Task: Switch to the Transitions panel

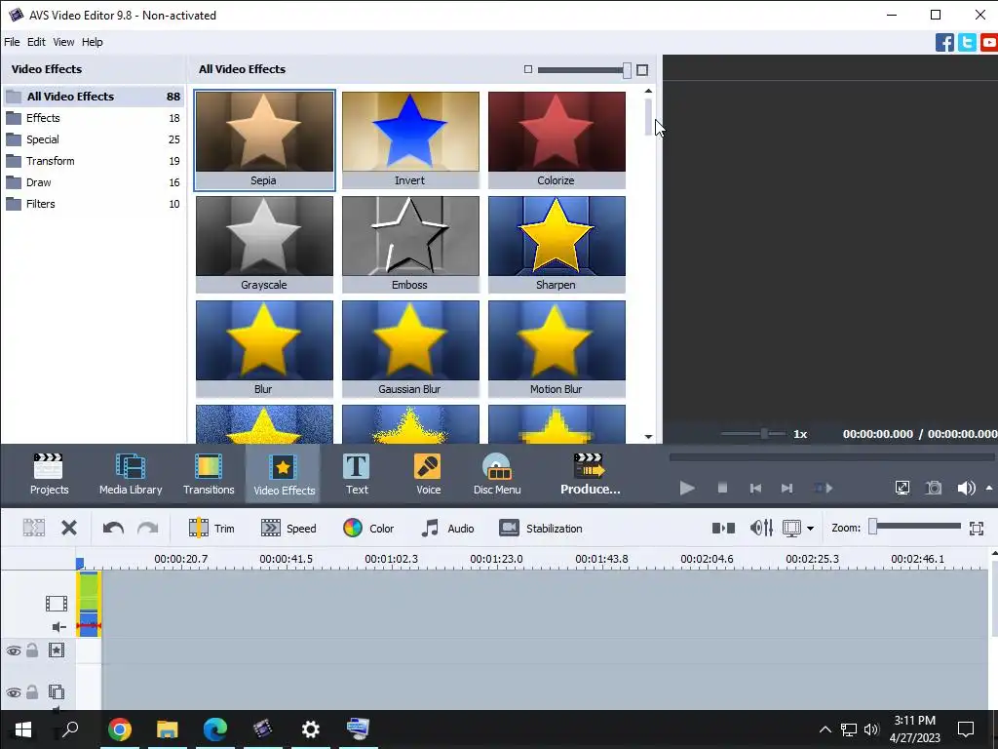Action: point(209,474)
